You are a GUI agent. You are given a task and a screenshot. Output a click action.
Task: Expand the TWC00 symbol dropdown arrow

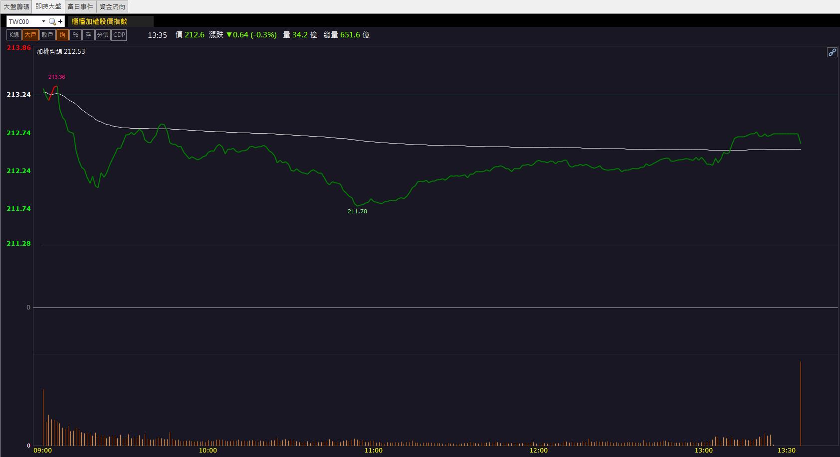click(43, 21)
